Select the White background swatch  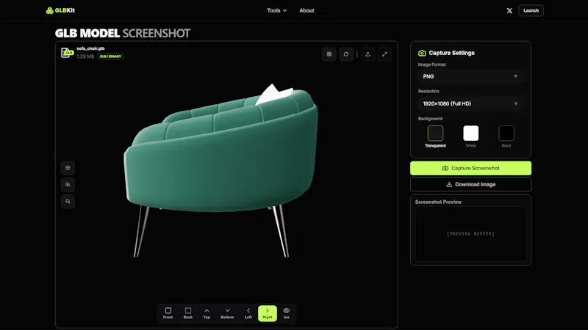[471, 133]
